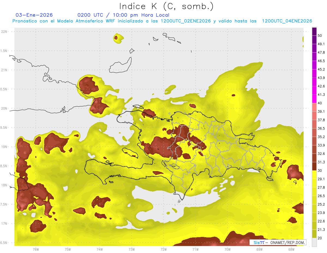Click the "75W" longitude axis label
Image resolution: width=327 pixels, height=253 pixels.
tap(68, 249)
